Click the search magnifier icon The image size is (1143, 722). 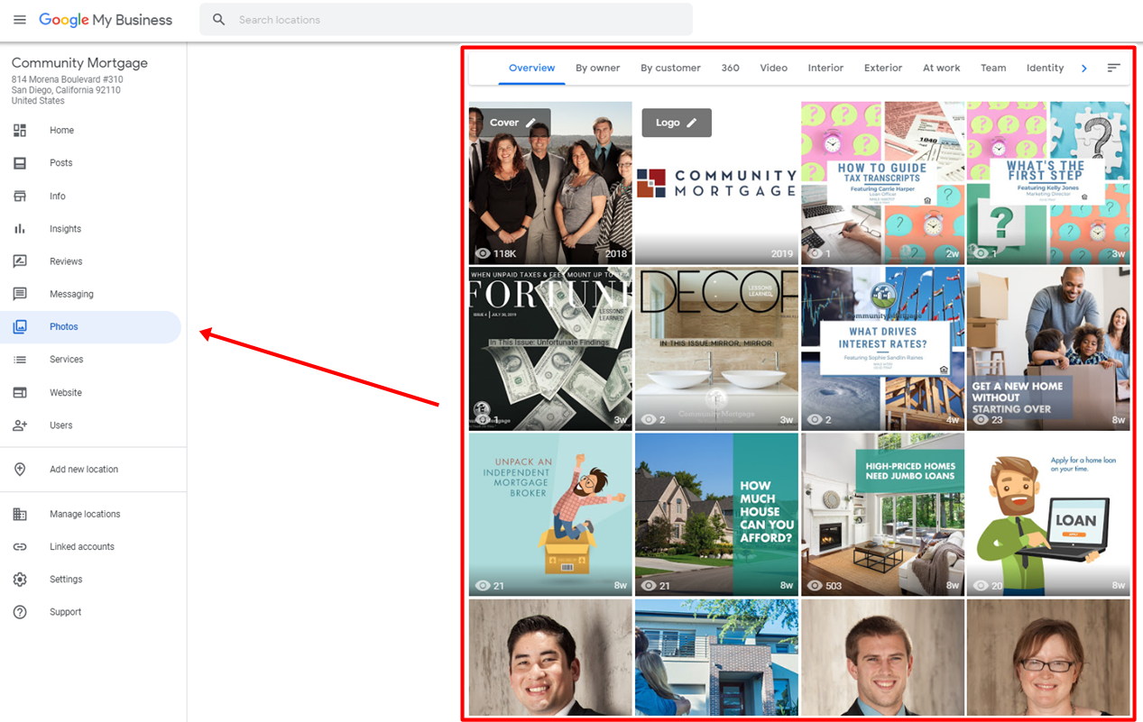(219, 20)
